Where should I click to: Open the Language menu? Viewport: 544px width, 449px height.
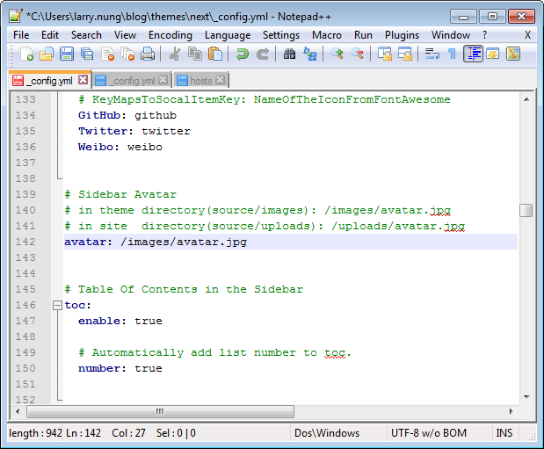228,35
